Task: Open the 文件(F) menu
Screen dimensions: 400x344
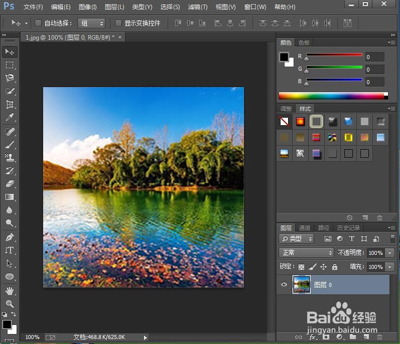Action: pos(33,7)
